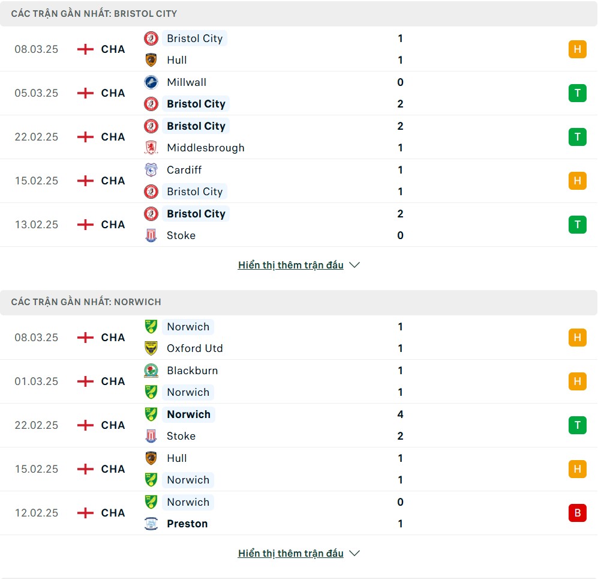Click CHA league label on 05.03.25 row

(113, 93)
